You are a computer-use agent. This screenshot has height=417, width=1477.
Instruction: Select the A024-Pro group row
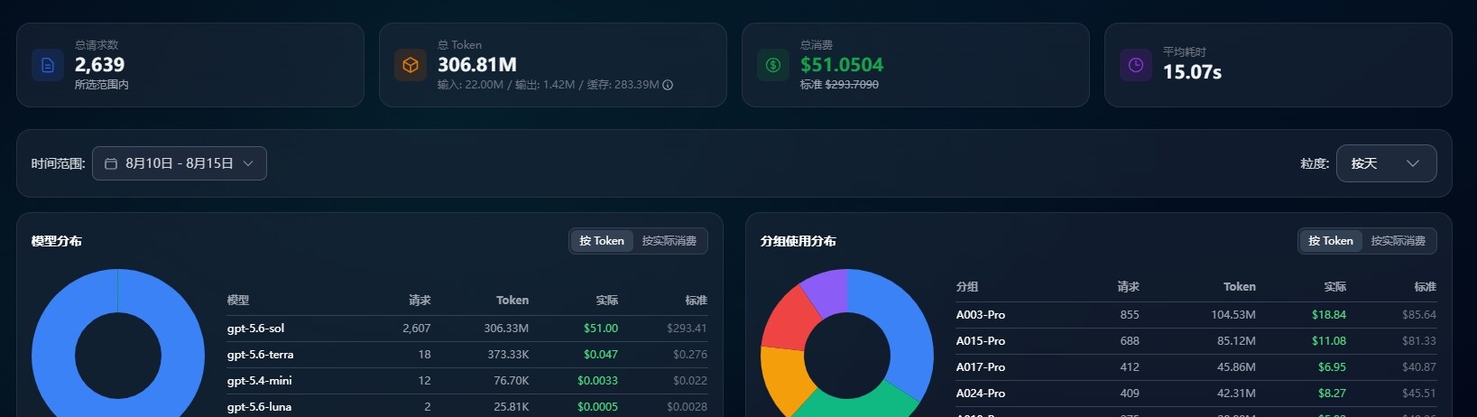(1196, 394)
